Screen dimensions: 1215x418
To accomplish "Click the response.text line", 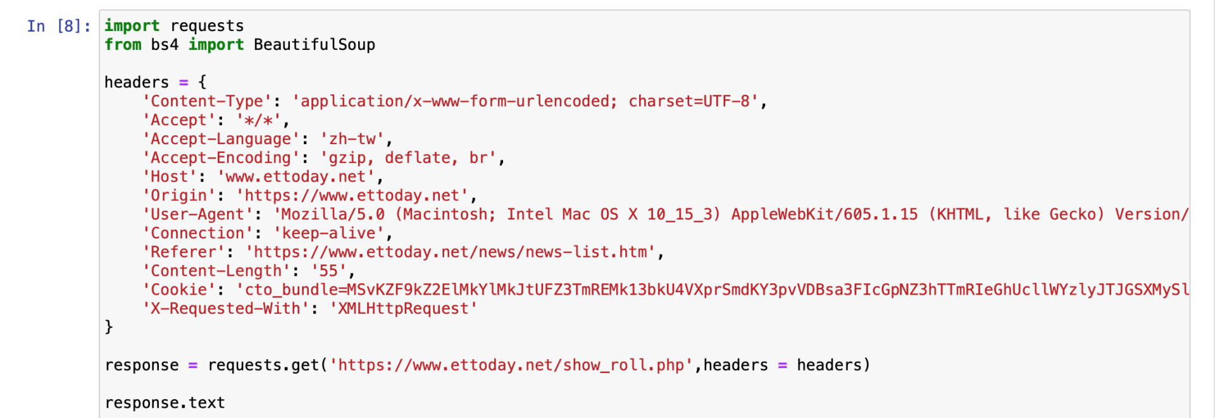I will coord(165,403).
